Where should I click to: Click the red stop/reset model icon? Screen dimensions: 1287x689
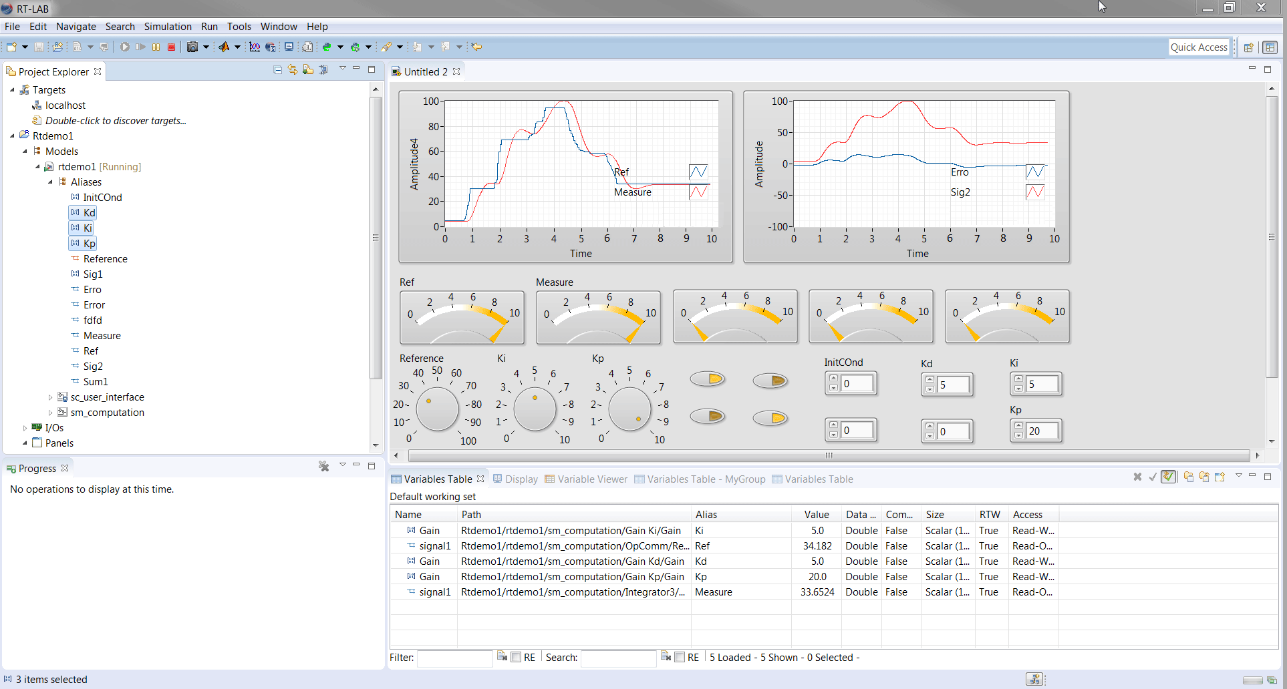[171, 47]
